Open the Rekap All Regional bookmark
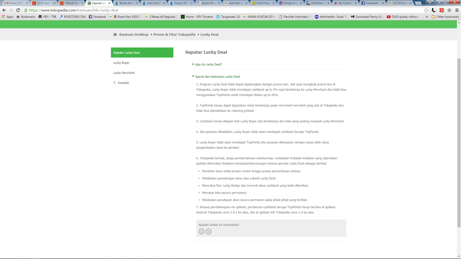Viewport: 461px width, 259px height. (x=161, y=17)
